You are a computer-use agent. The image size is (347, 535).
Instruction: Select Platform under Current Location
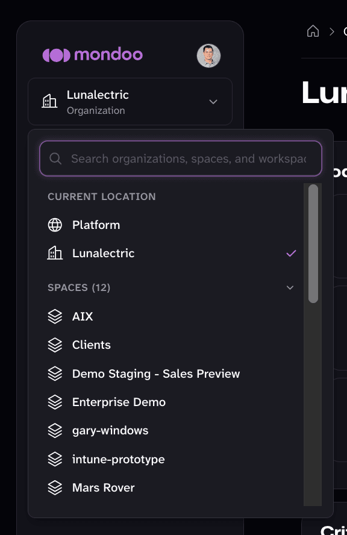pyautogui.click(x=172, y=225)
